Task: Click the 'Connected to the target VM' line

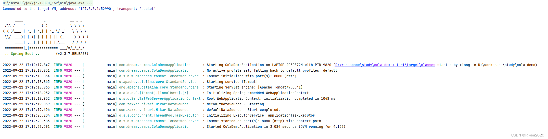Action: [x=79, y=9]
